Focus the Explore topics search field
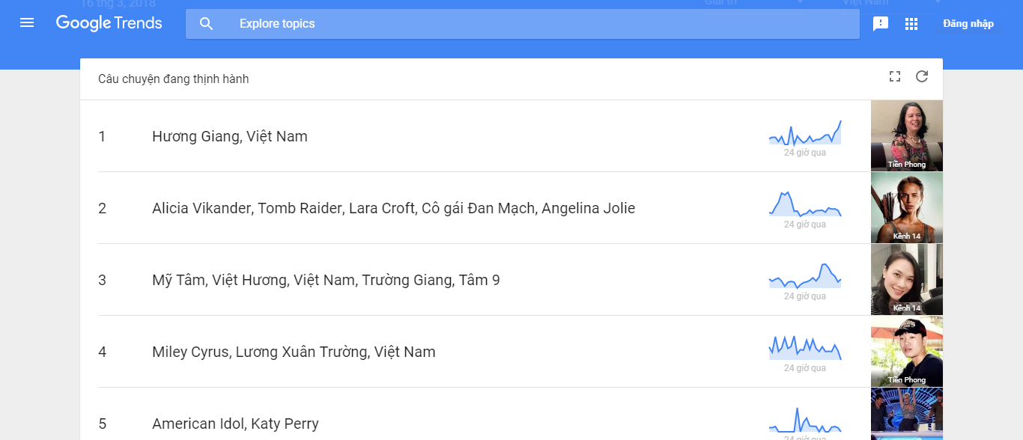The image size is (1023, 440). (524, 24)
